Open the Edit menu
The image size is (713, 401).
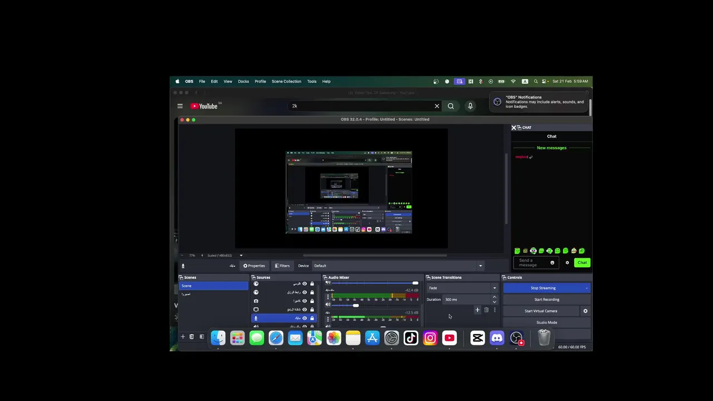tap(214, 81)
